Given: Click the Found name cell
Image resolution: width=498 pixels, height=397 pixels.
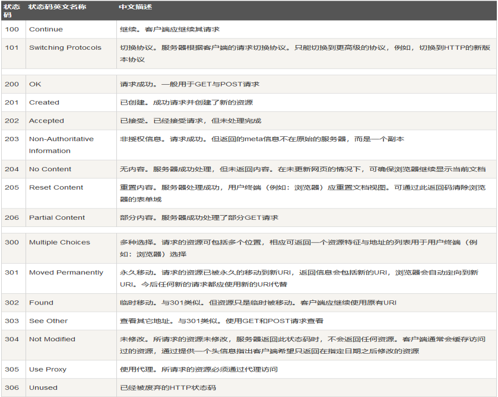Looking at the screenshot, I should point(71,303).
